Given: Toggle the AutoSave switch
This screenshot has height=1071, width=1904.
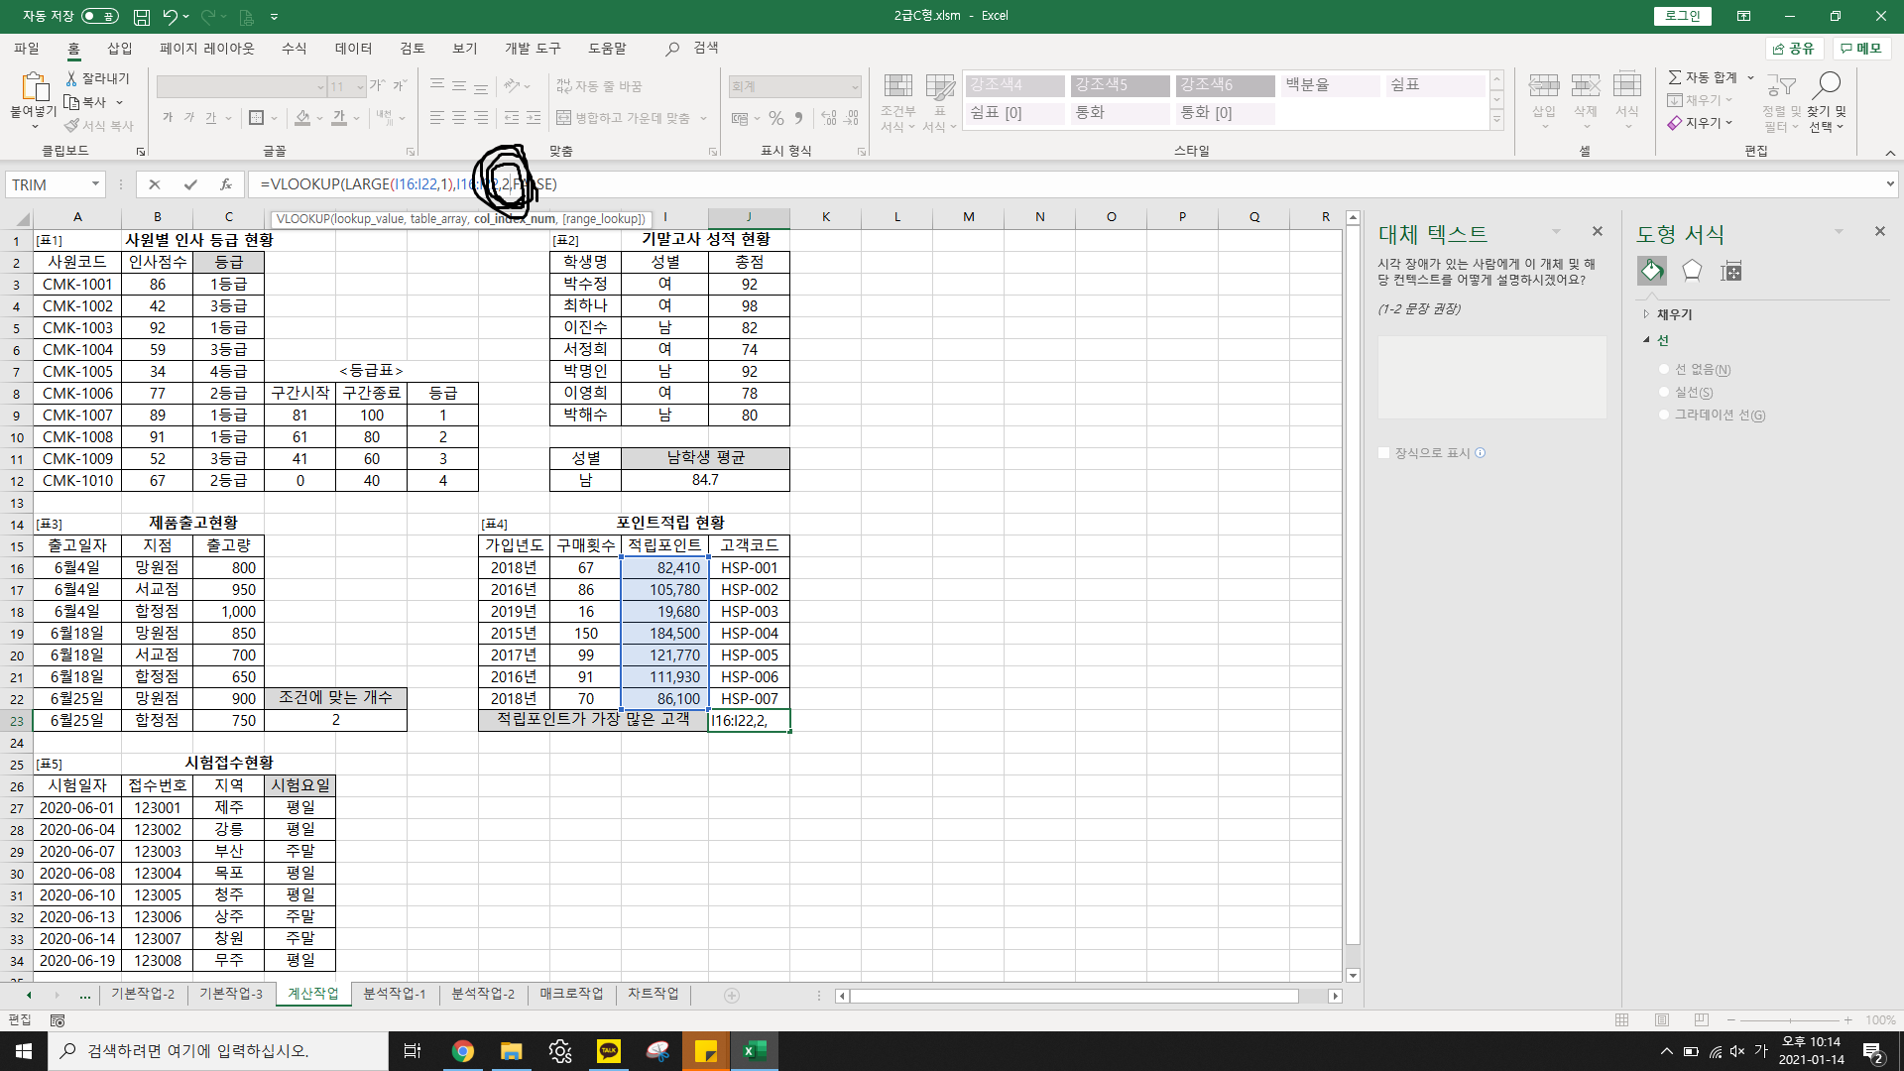Looking at the screenshot, I should coord(99,16).
